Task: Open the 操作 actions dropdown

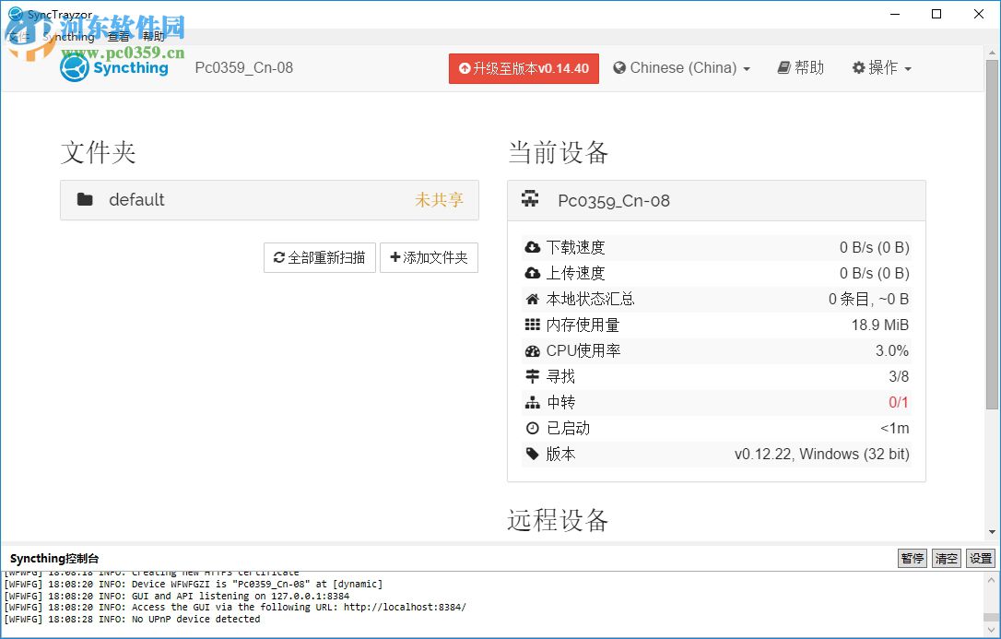Action: pyautogui.click(x=880, y=67)
